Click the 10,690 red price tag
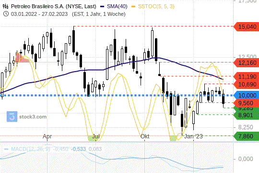Viewport: 259px width, 173px height. pyautogui.click(x=246, y=85)
